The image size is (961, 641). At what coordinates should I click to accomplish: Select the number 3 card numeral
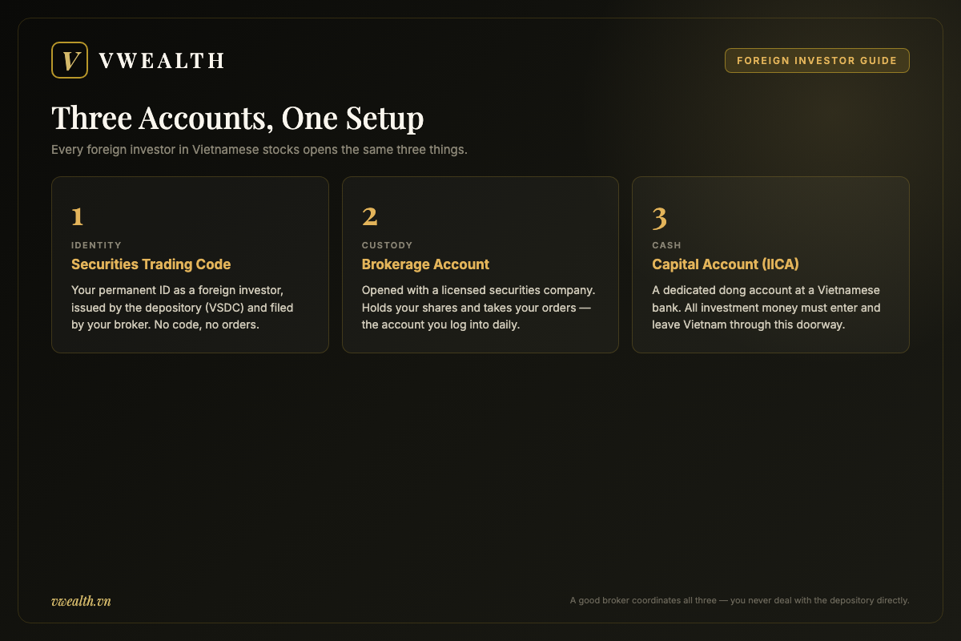660,217
